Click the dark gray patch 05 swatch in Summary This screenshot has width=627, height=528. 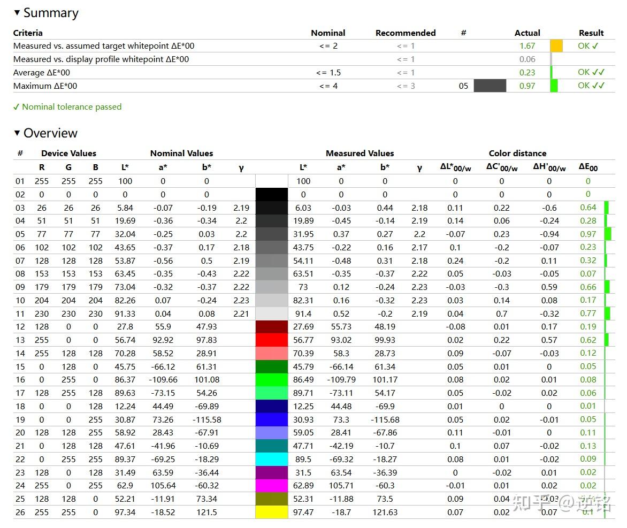click(490, 86)
